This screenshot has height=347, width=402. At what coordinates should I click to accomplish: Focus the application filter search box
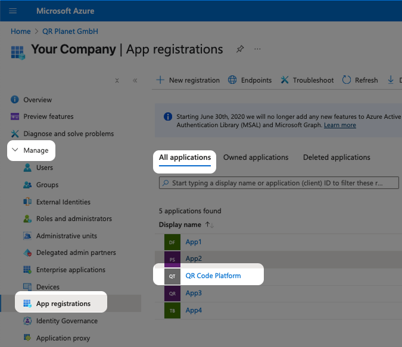(x=279, y=183)
